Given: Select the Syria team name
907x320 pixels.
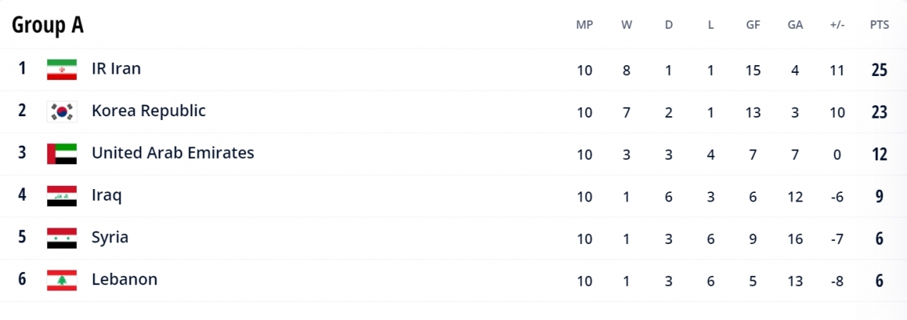Looking at the screenshot, I should pos(110,238).
